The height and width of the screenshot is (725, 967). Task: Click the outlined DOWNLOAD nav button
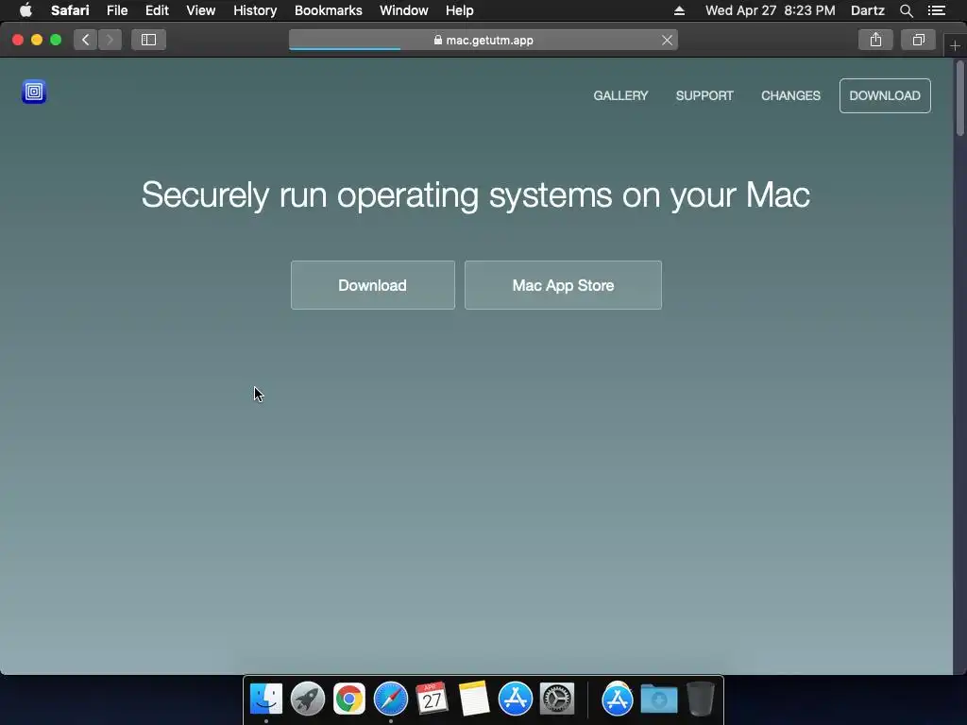(885, 95)
